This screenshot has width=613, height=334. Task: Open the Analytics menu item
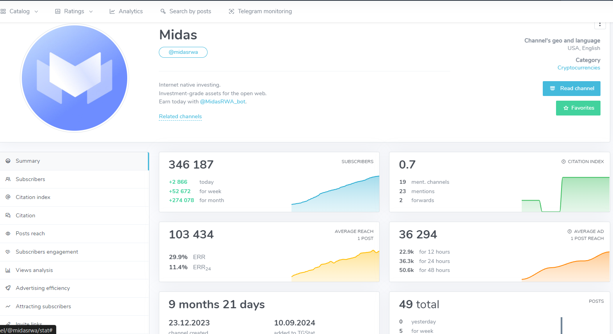click(126, 11)
